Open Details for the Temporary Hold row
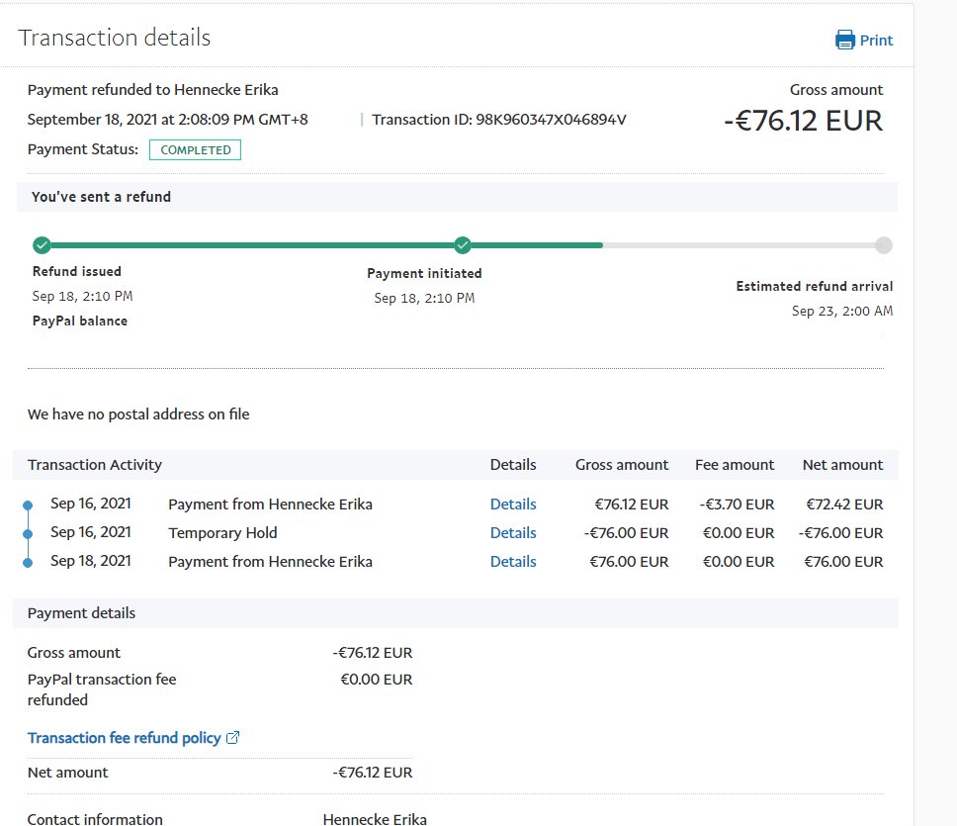Image resolution: width=957 pixels, height=826 pixels. pyautogui.click(x=513, y=533)
